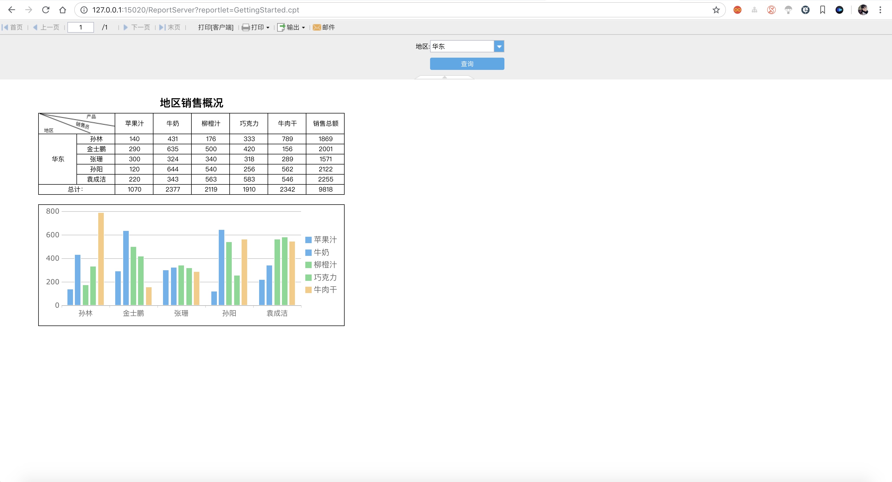Viewport: 892px width, 482px height.
Task: Toggle 牛肉干 legend color swatch
Action: click(x=308, y=290)
